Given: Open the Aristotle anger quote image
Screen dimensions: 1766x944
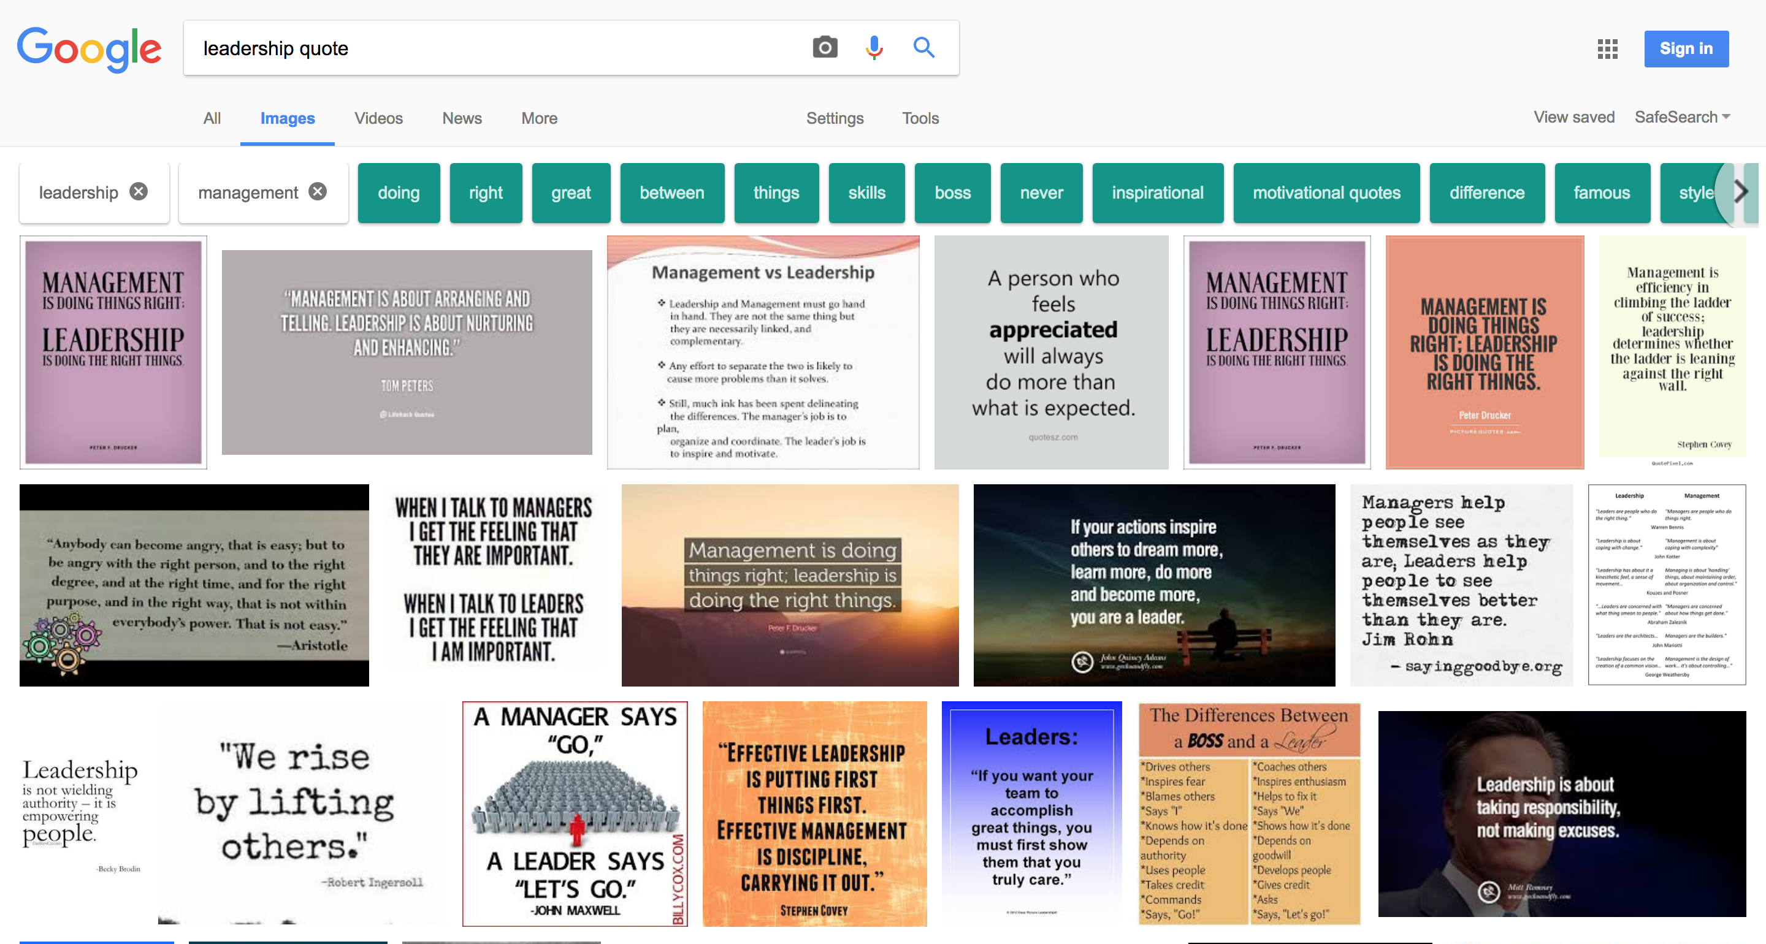Looking at the screenshot, I should (x=194, y=585).
